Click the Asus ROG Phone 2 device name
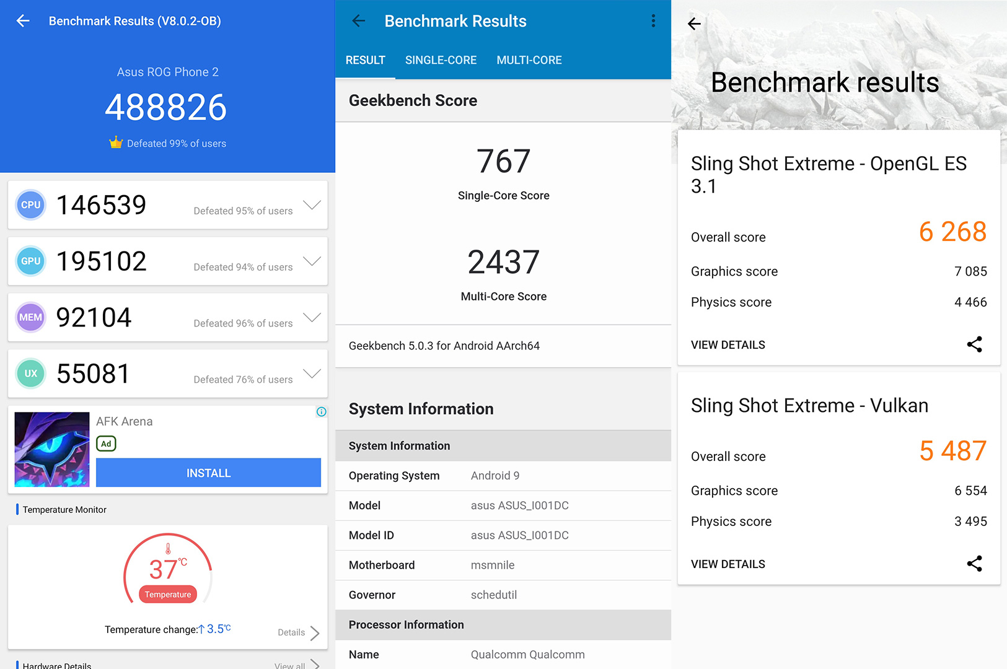Screen dimensions: 1007x669 click(168, 72)
